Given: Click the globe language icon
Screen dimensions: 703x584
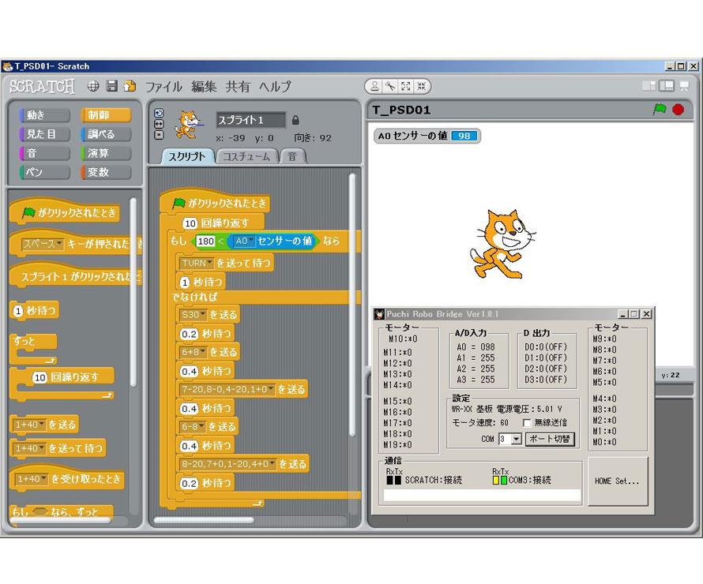Looking at the screenshot, I should 93,86.
